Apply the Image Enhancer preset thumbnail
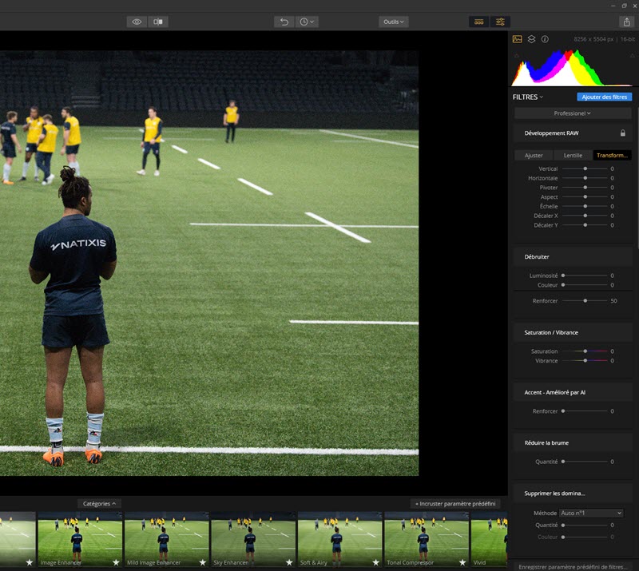 [80, 539]
